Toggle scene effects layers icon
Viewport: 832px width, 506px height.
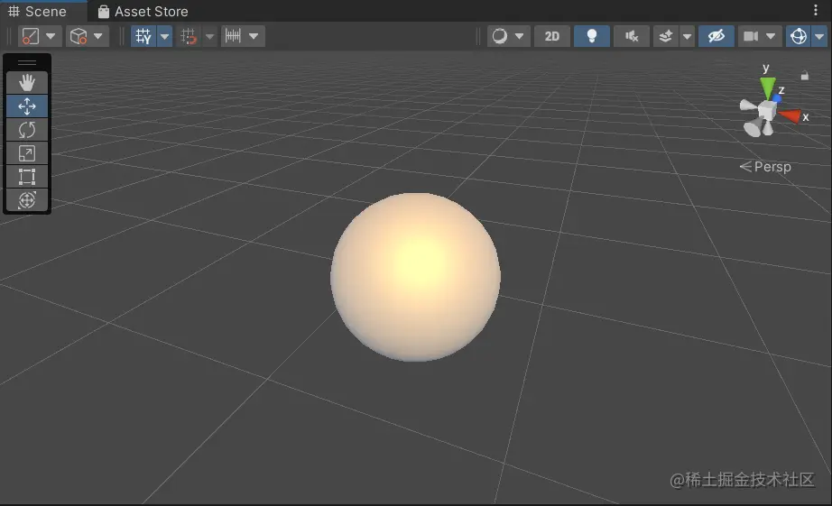coord(665,36)
